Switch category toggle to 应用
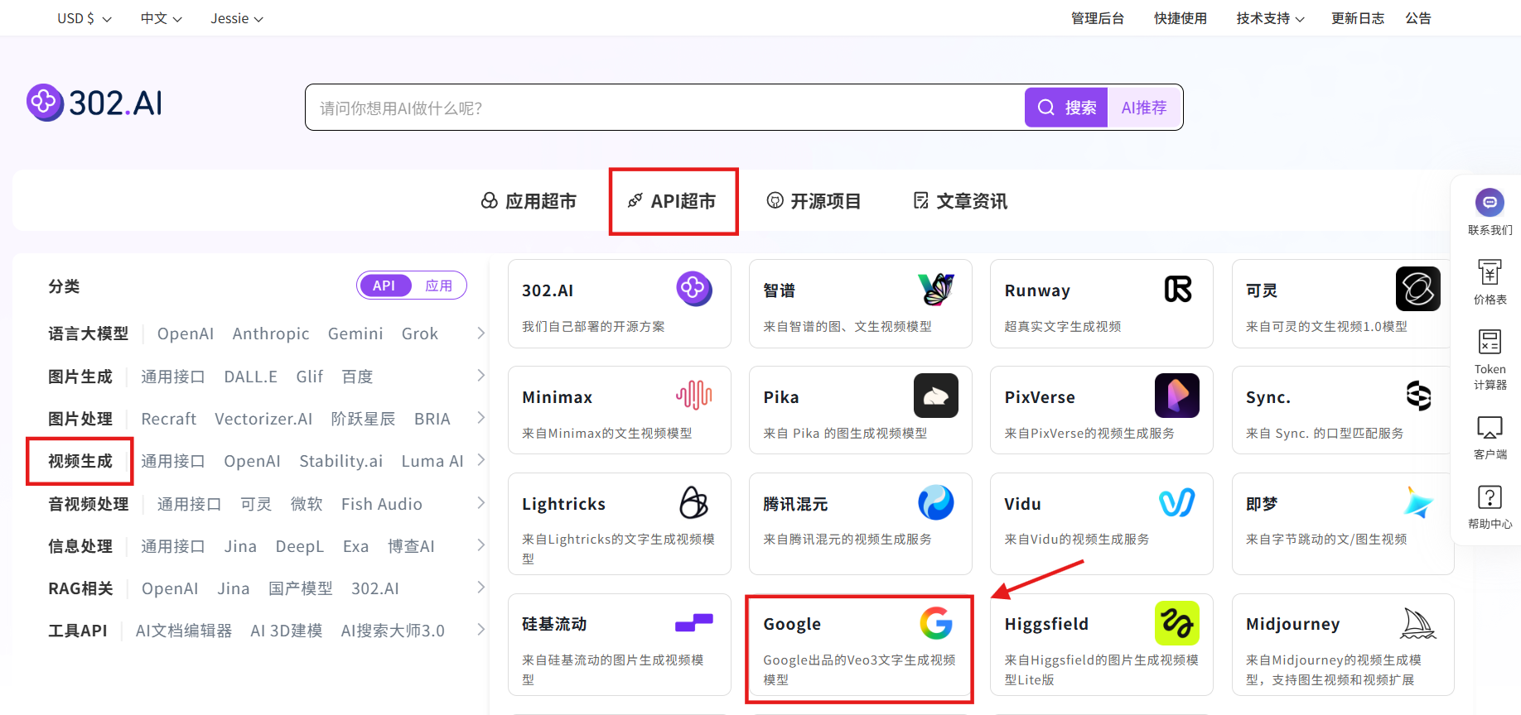Screen dimensions: 1521x715 (438, 286)
